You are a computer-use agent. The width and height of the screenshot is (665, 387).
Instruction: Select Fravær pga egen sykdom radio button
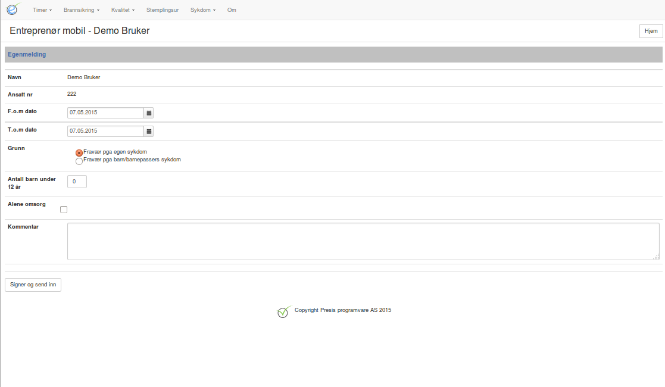[79, 153]
